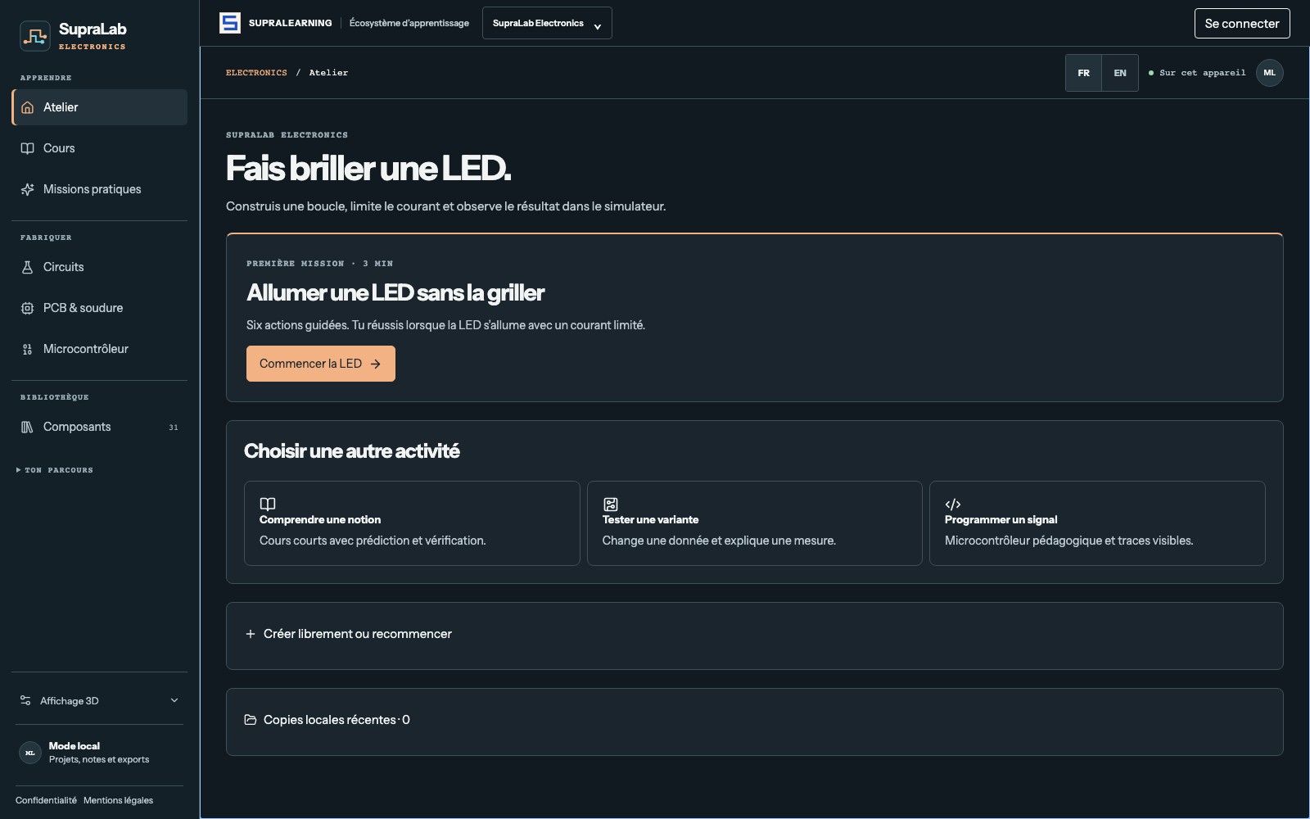Click the ML avatar next to Mode local

pos(30,753)
